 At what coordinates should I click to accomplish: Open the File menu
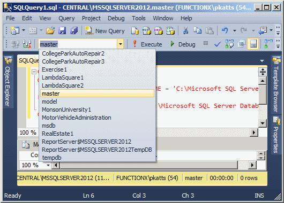10,18
